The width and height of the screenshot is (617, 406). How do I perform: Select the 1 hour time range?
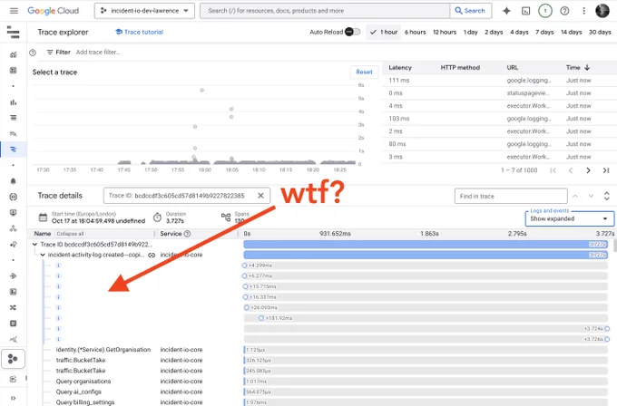[384, 33]
